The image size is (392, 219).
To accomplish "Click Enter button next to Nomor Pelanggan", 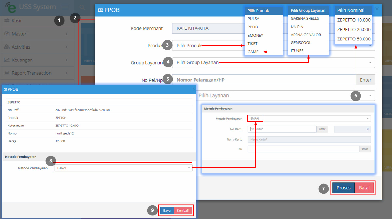I will coord(366,80).
